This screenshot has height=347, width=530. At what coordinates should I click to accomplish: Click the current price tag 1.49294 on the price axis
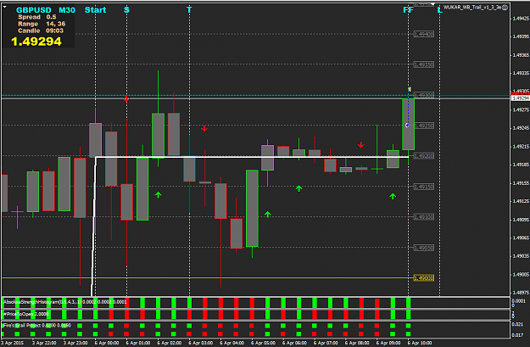[x=521, y=98]
